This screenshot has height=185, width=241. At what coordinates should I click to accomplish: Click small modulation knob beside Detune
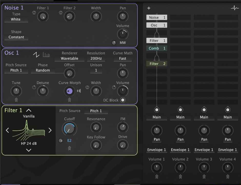click(x=34, y=88)
